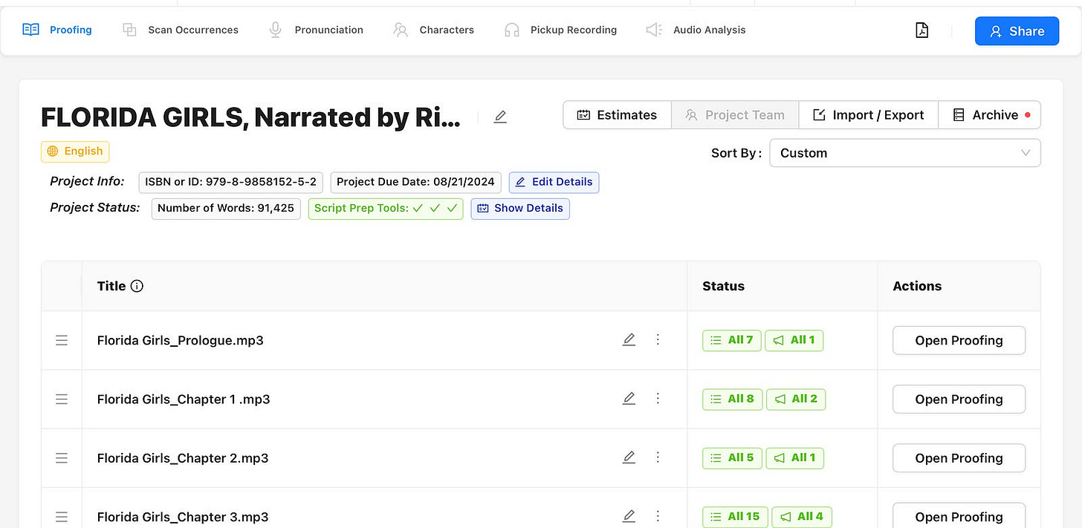Click the Status column header
The width and height of the screenshot is (1082, 528).
(x=723, y=286)
